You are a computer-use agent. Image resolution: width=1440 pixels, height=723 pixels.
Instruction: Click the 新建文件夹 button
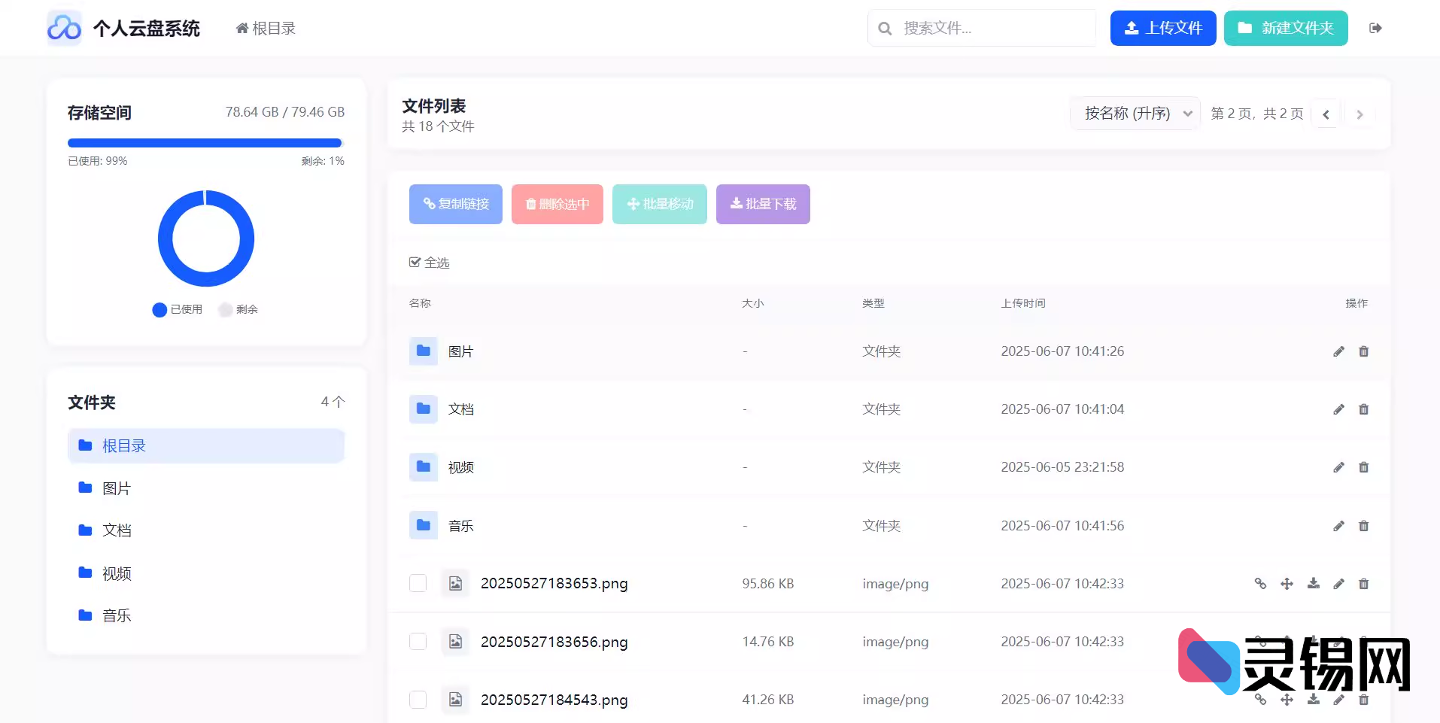1285,28
